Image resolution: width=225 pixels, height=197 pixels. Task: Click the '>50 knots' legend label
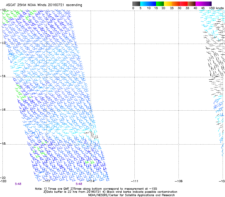pos(216,8)
